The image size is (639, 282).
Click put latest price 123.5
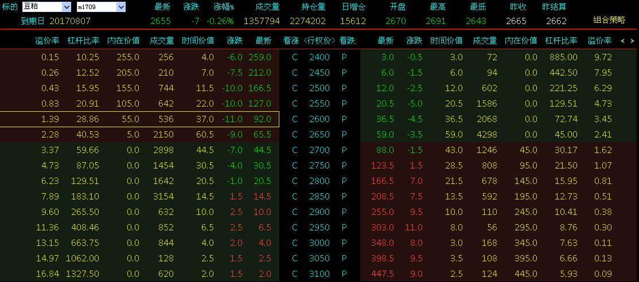(x=382, y=166)
